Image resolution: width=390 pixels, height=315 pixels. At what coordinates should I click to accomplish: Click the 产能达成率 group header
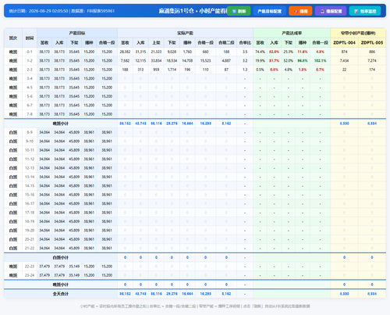tap(292, 33)
